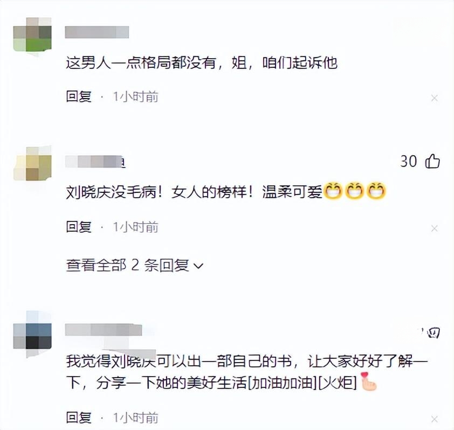Open the first commenter's pixelated green avatar

tap(32, 34)
